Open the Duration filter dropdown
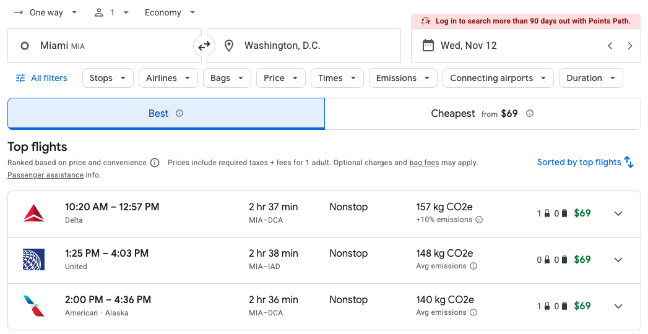The width and height of the screenshot is (648, 334). click(x=591, y=78)
